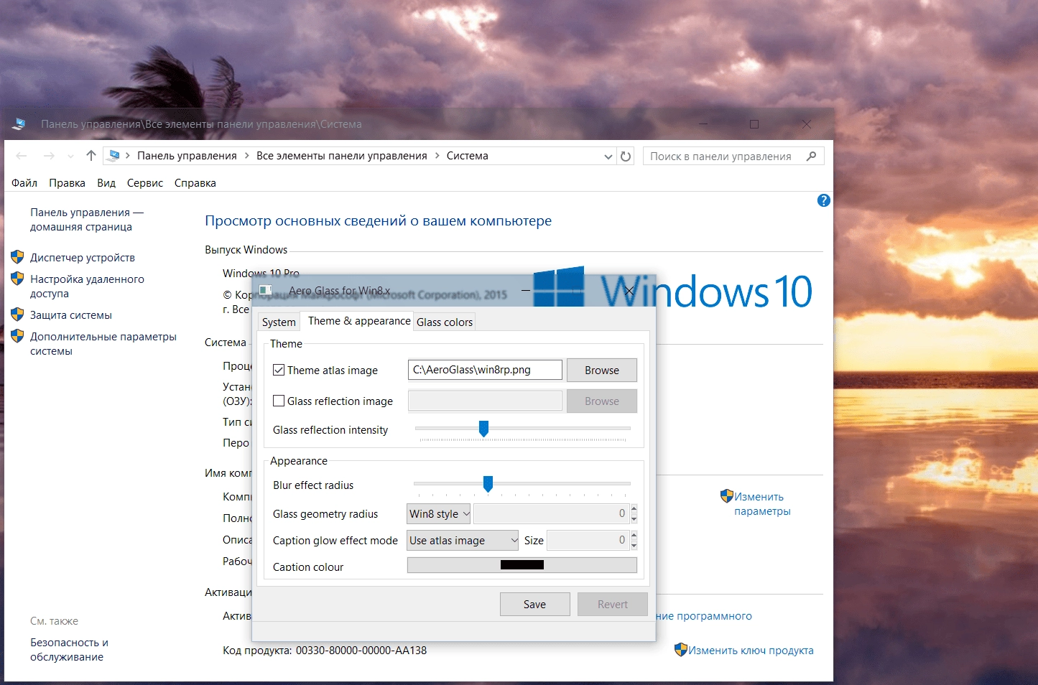Click the Back arrow in Control Panel

coord(22,156)
